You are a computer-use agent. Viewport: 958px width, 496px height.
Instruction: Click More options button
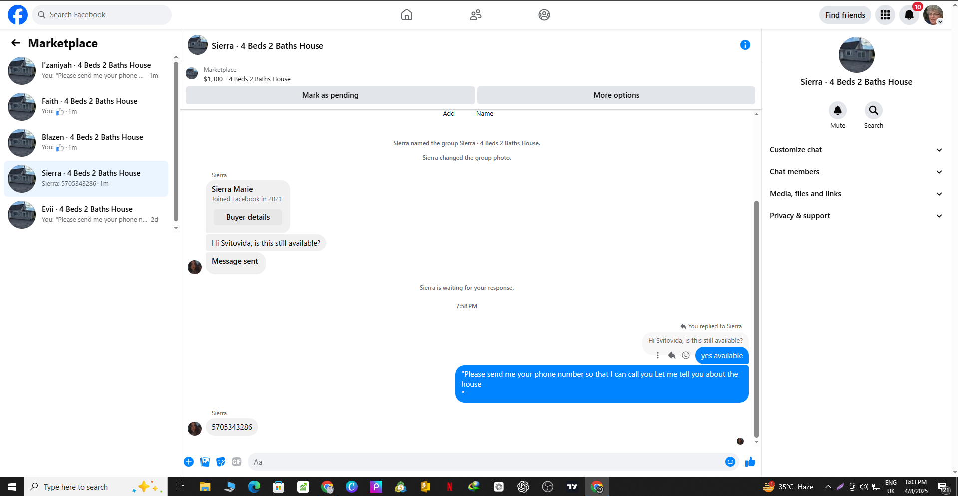(616, 95)
